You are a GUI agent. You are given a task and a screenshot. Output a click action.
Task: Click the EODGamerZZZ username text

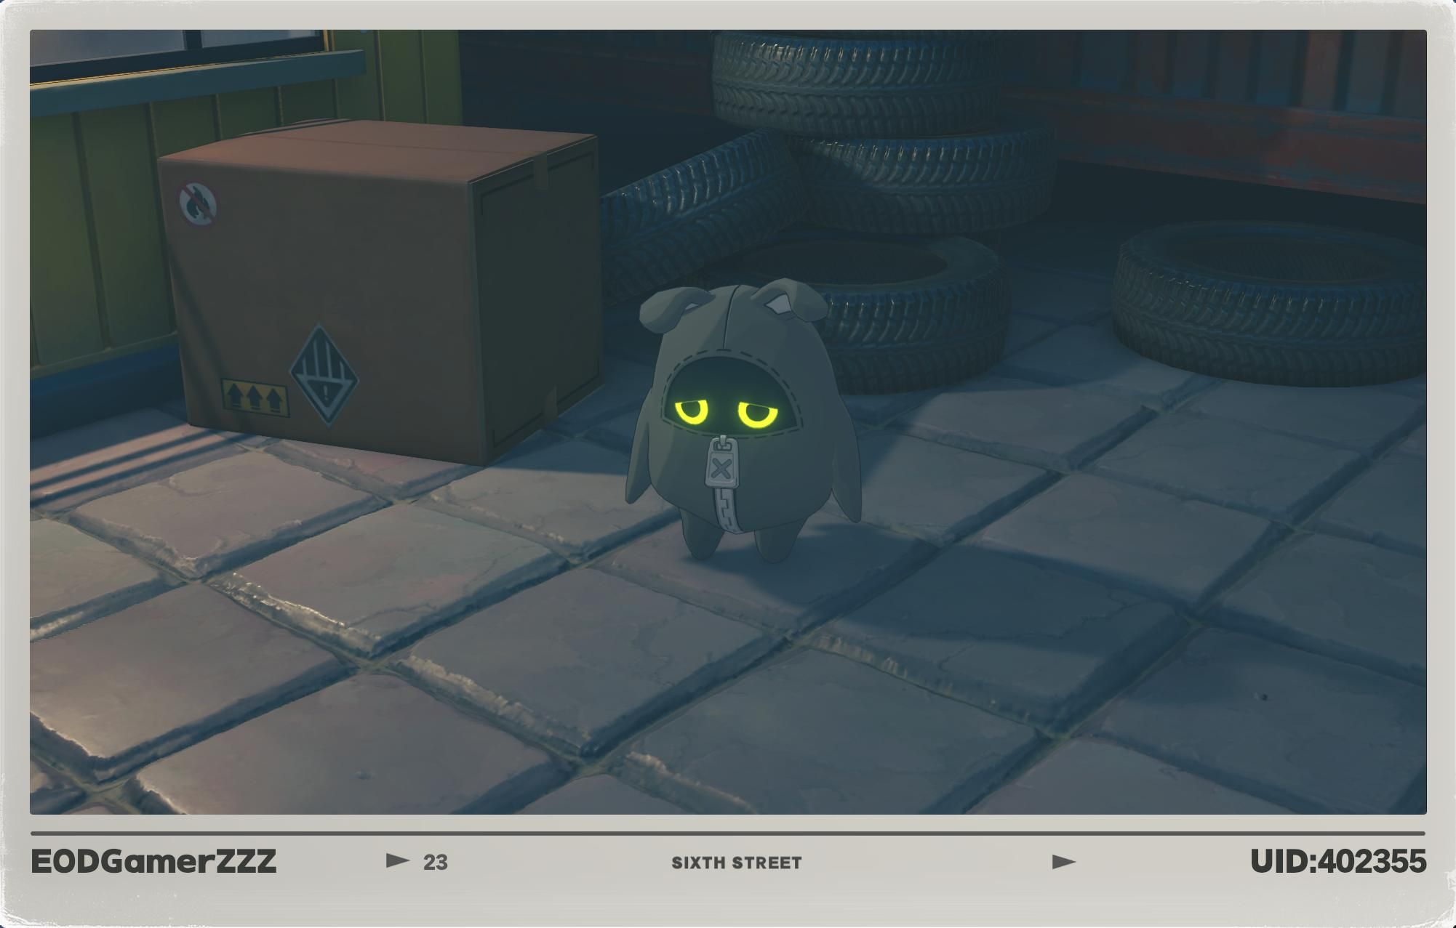click(153, 861)
